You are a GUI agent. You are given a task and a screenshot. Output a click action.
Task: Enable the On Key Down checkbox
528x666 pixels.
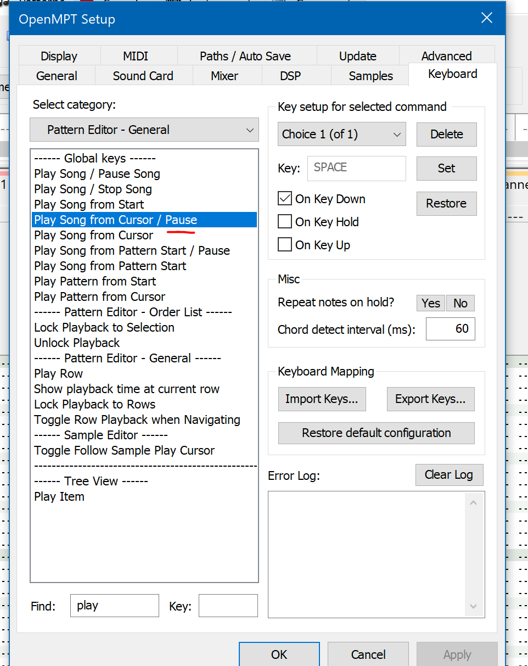coord(284,199)
